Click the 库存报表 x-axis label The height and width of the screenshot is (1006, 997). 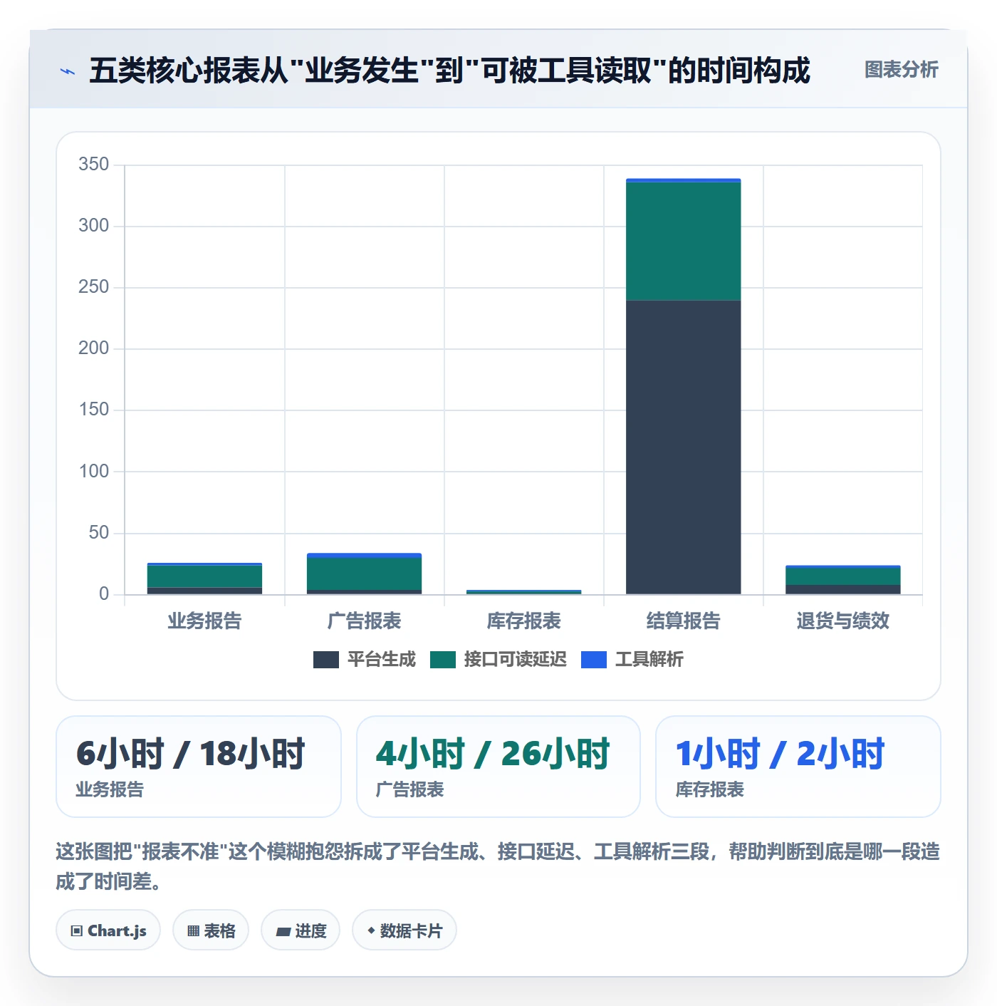pyautogui.click(x=523, y=621)
